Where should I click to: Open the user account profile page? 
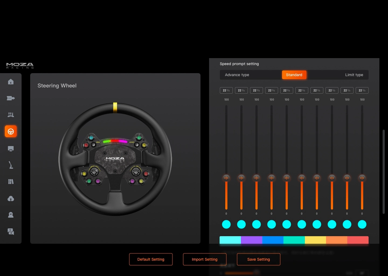pos(11,215)
